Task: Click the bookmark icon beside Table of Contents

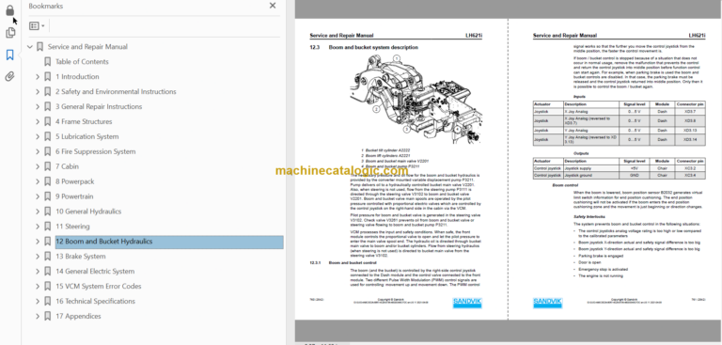Action: coord(47,62)
